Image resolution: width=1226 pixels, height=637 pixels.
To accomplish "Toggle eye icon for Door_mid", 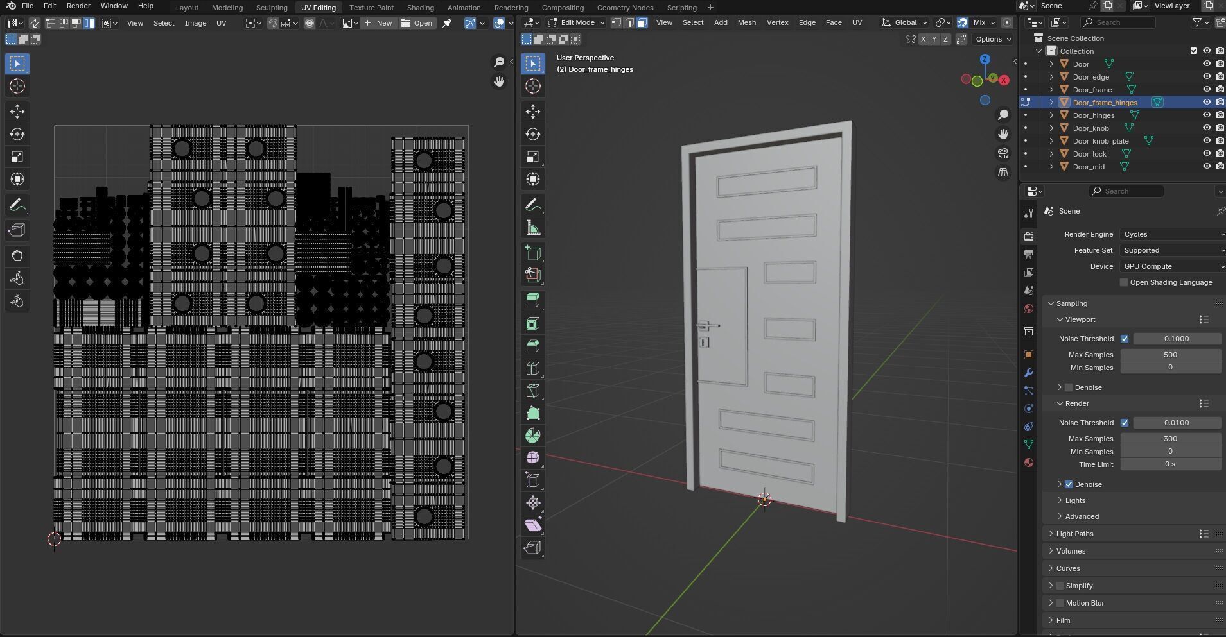I will pos(1207,166).
